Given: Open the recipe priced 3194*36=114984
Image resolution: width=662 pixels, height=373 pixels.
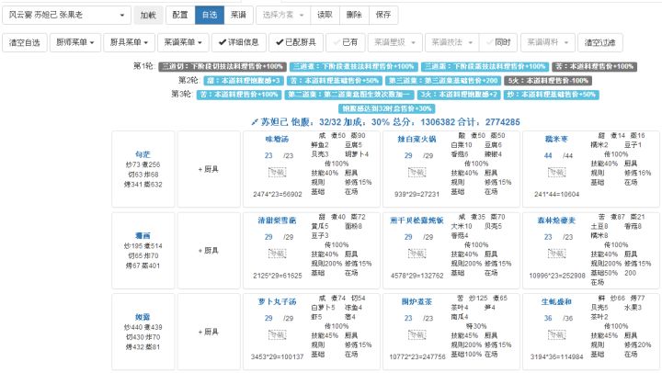Looking at the screenshot, I should (x=556, y=302).
